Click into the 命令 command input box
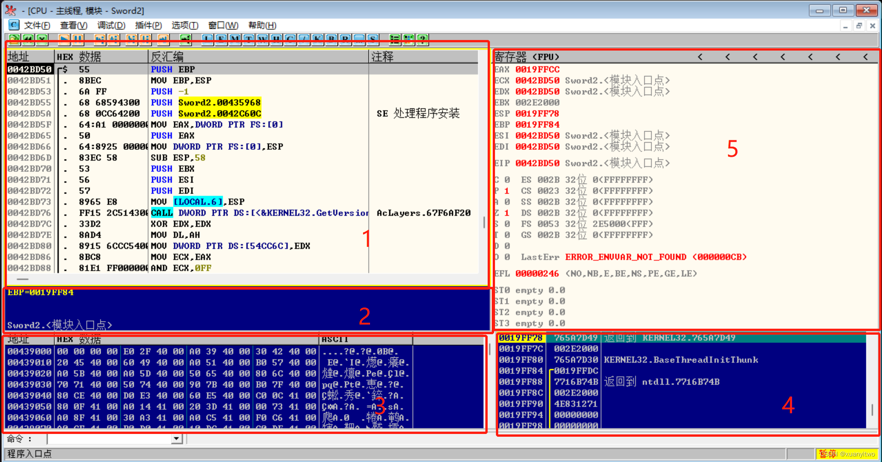 [x=109, y=439]
